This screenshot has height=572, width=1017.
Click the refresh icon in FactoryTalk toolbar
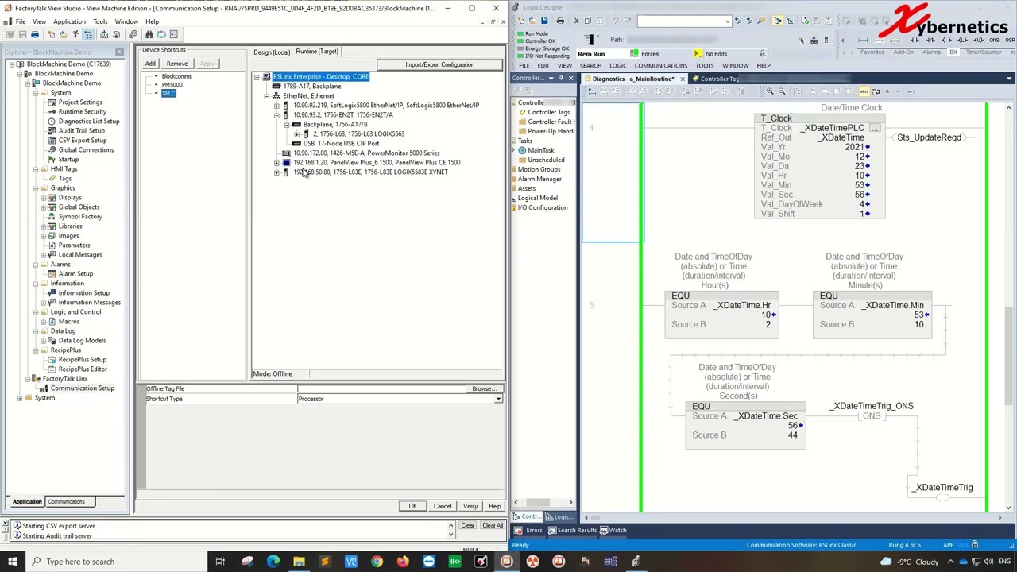point(161,34)
